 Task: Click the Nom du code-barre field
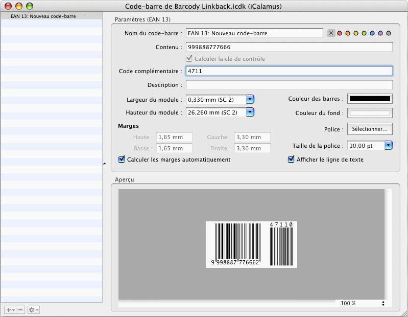coord(254,33)
